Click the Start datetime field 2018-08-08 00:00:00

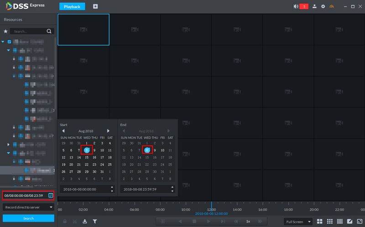click(x=87, y=189)
